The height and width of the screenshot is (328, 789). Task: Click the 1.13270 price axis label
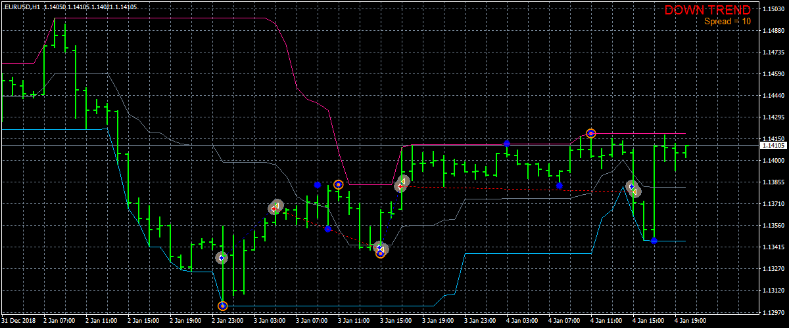pyautogui.click(x=773, y=269)
